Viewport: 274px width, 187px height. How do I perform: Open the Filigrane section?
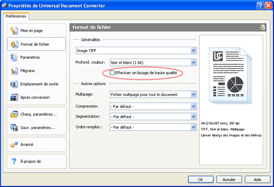(37, 71)
